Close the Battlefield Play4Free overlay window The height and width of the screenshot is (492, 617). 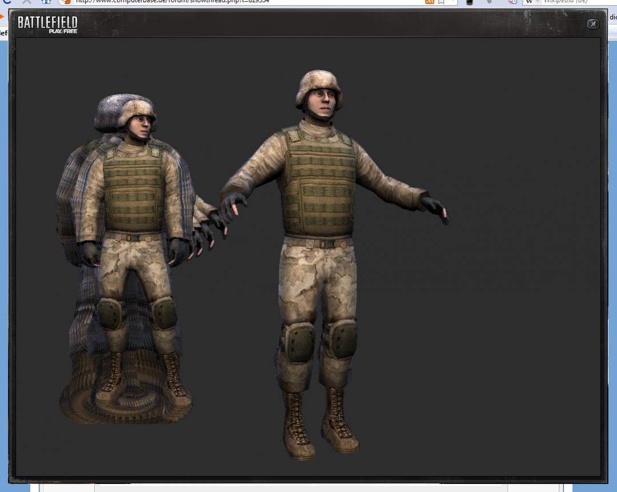pyautogui.click(x=592, y=24)
